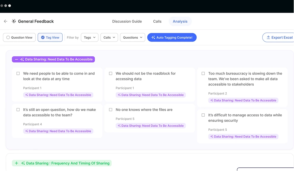Viewport: 294px width, 171px height.
Task: Switch to the Discussion Guide tab
Action: 127,21
